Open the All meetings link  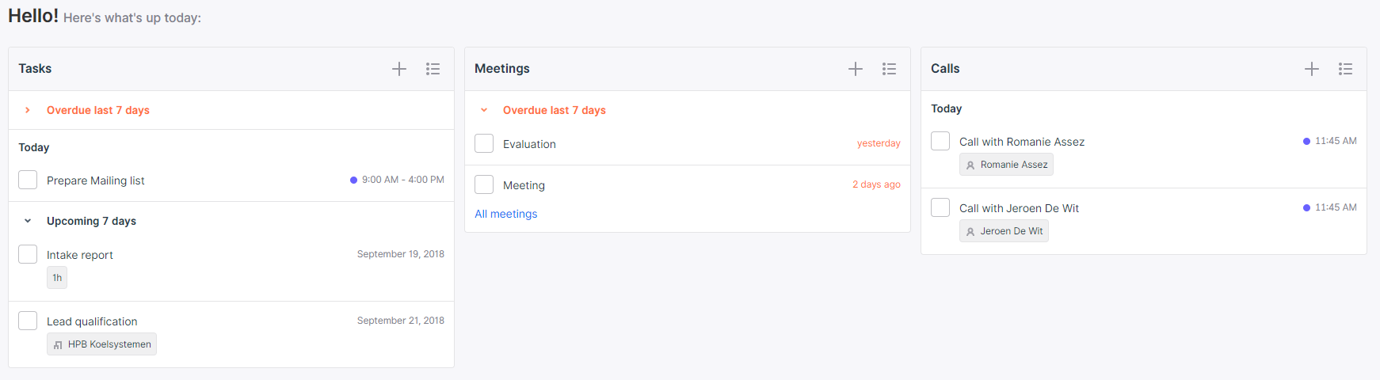tap(505, 214)
